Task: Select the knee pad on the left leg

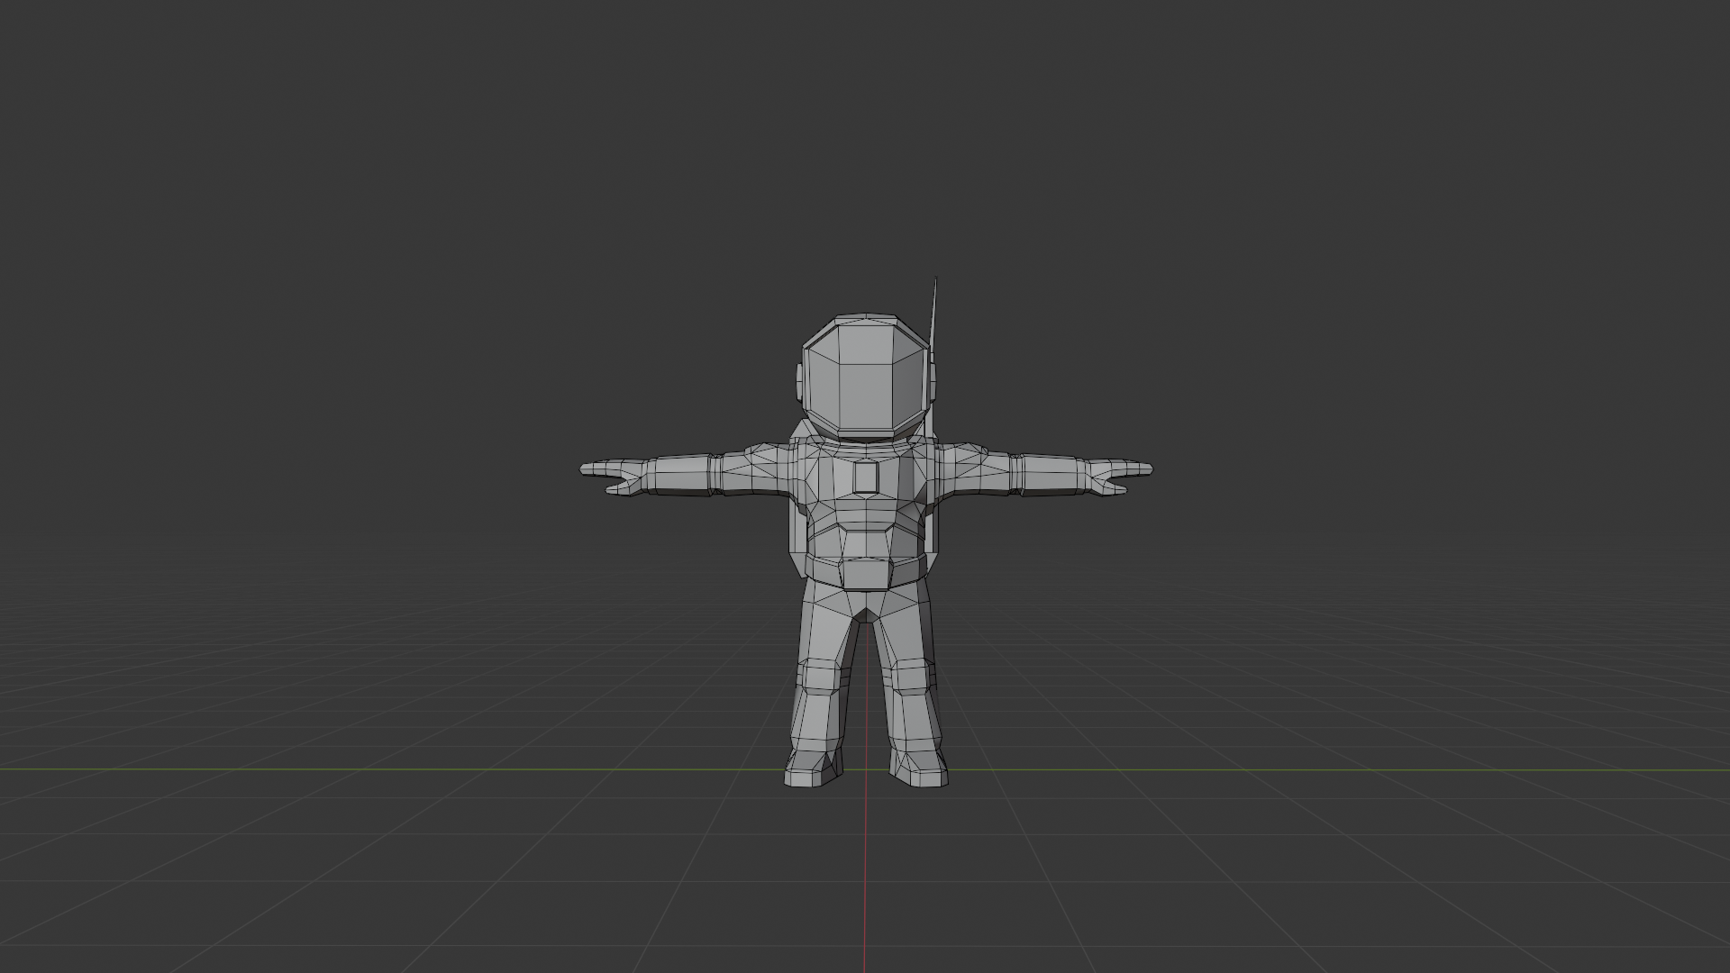Action: 822,676
